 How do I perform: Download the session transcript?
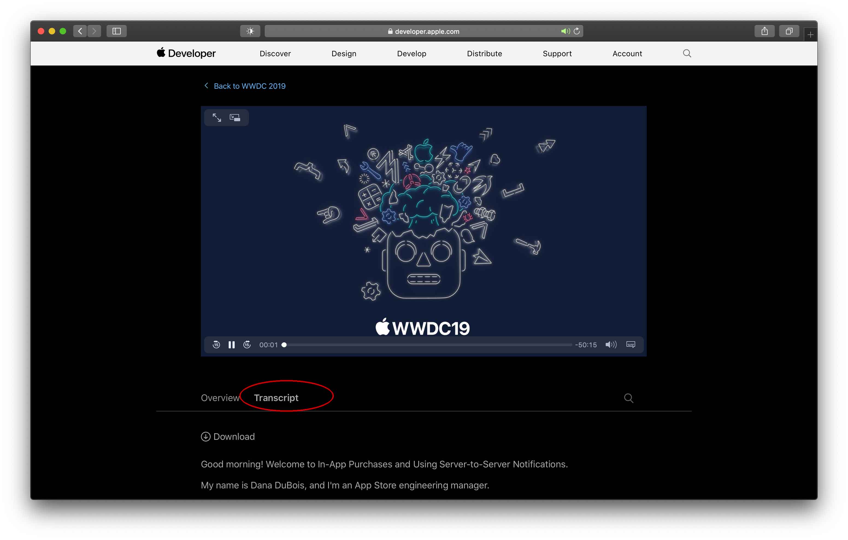point(228,437)
